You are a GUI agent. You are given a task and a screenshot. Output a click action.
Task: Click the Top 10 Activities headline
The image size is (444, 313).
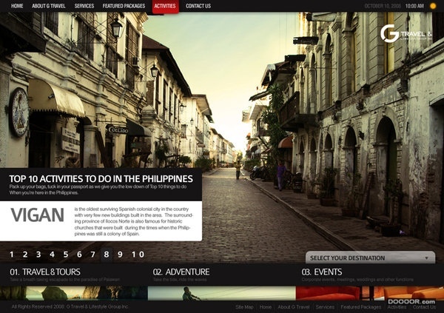click(101, 179)
